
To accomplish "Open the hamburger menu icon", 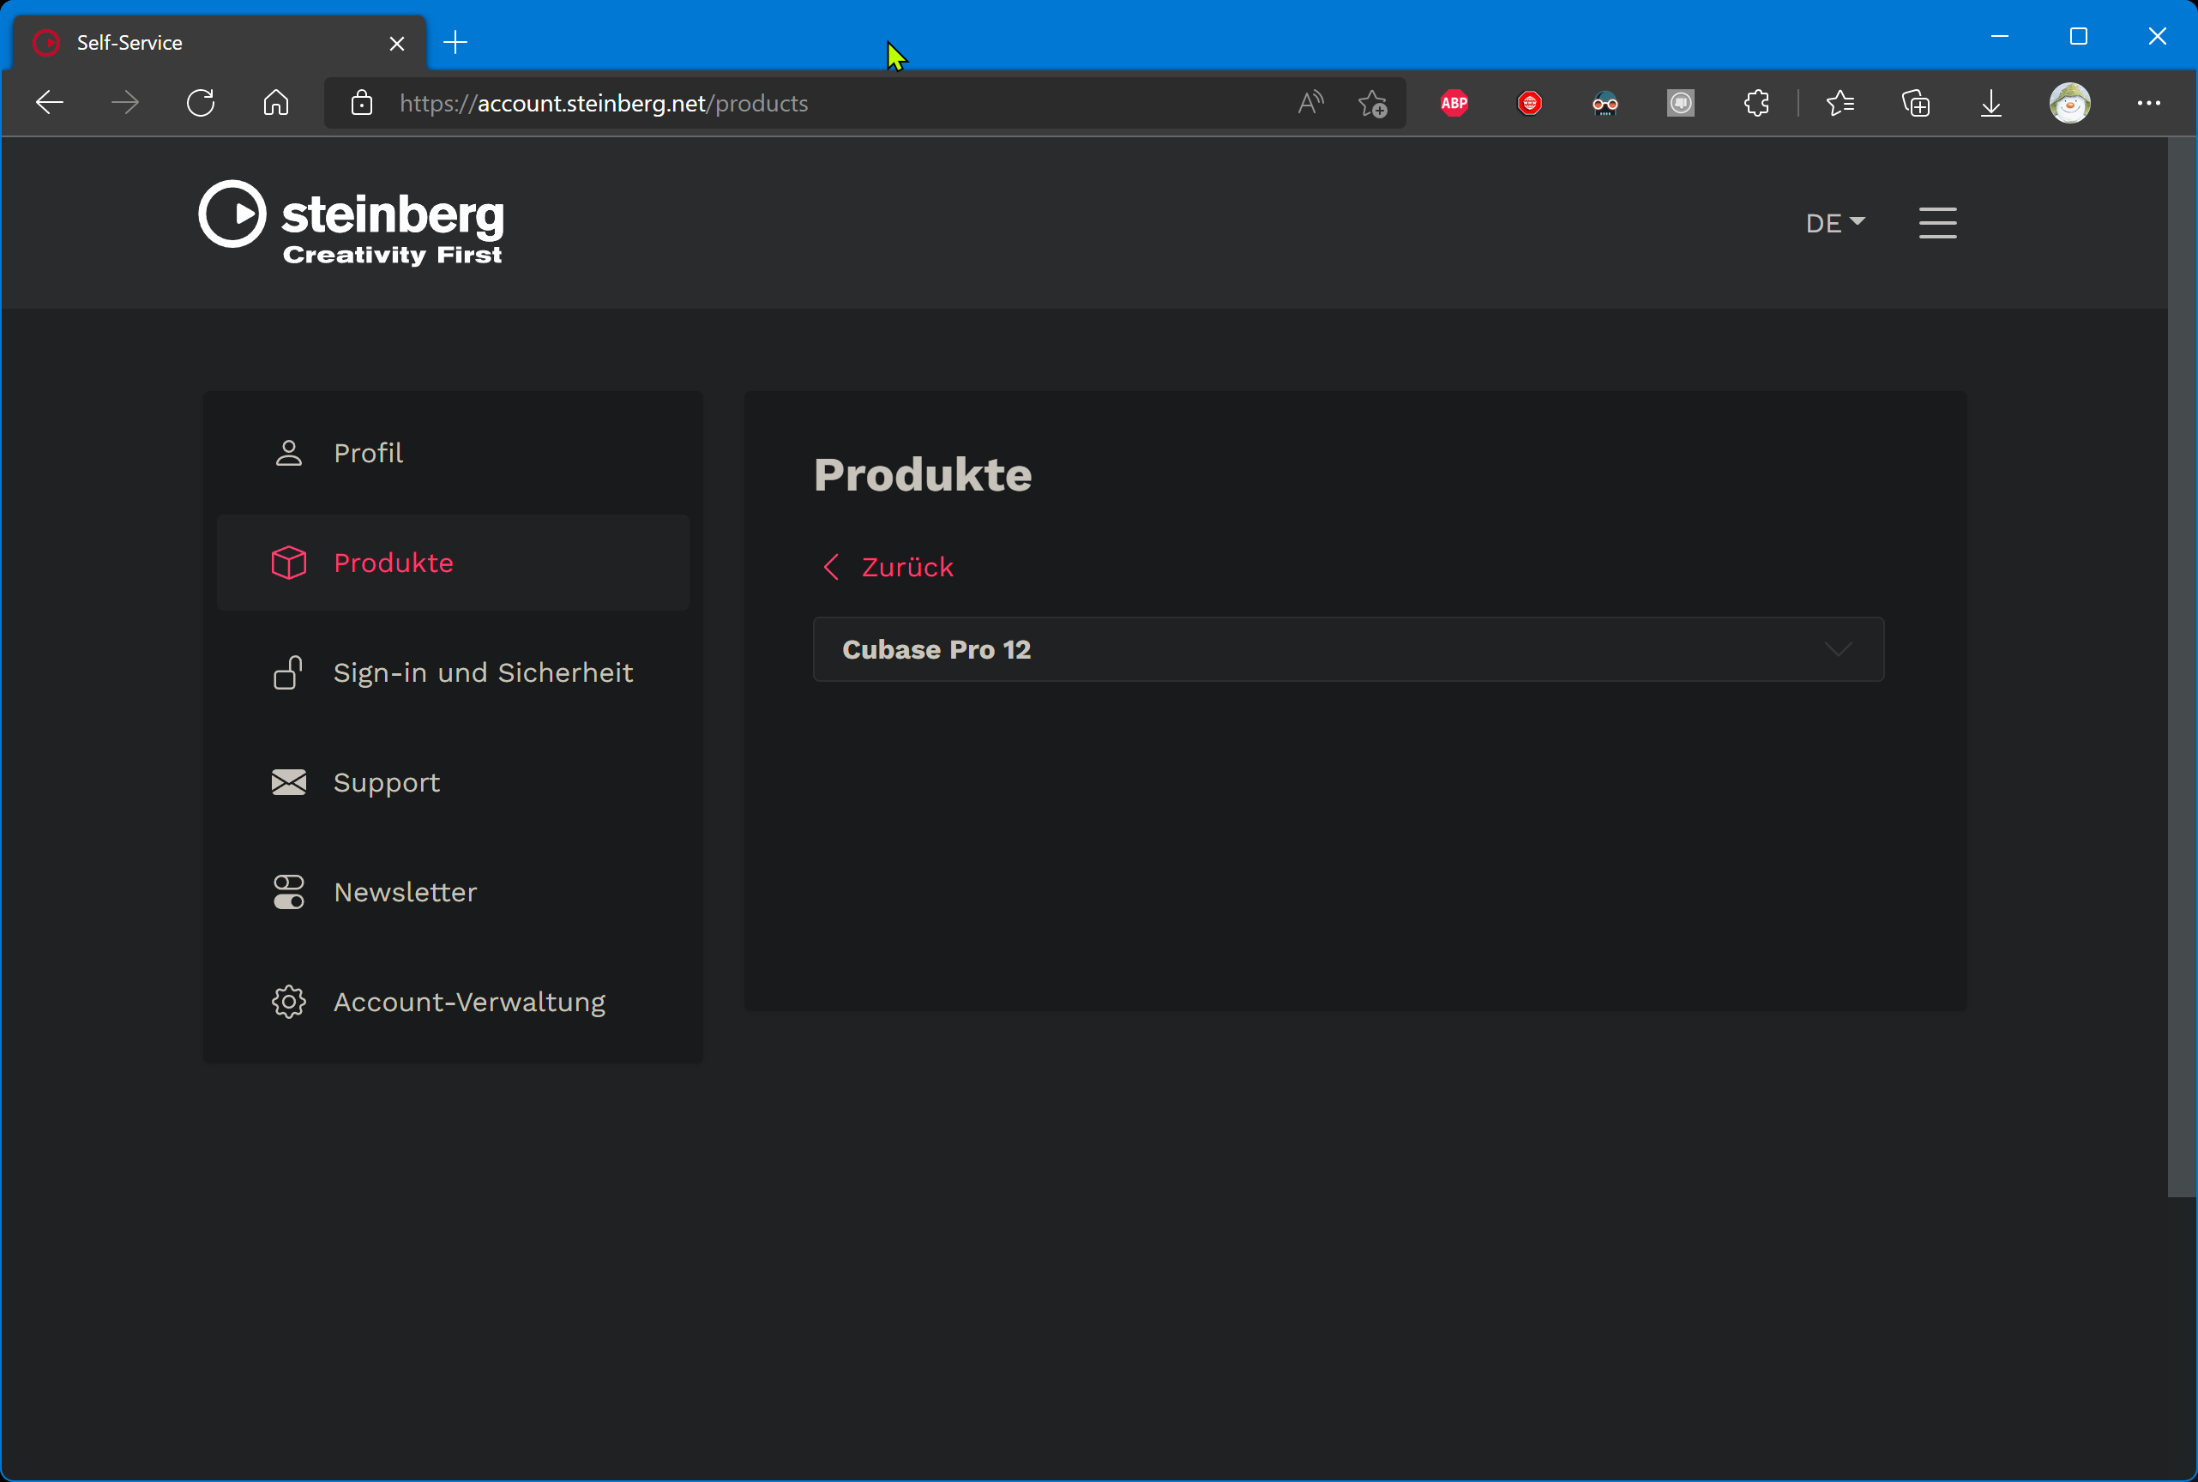I will pos(1937,223).
